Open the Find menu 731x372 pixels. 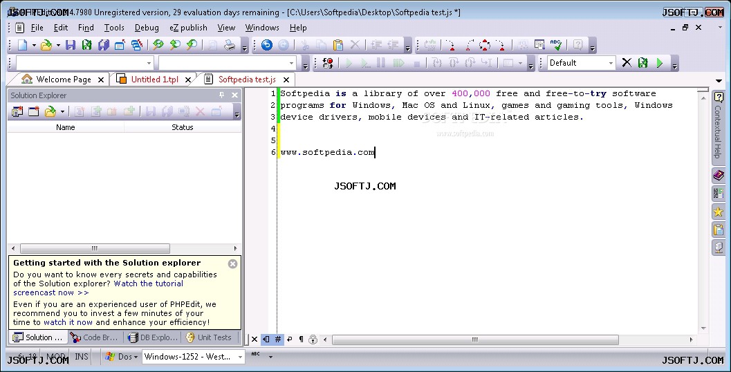[x=86, y=28]
